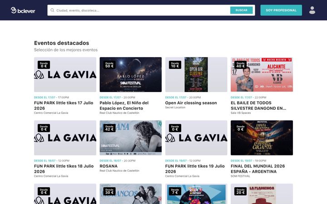Click 'DESDE EL 19/07 - 19:00PM' date text
Viewport: 327px width, 204px height.
248,160
